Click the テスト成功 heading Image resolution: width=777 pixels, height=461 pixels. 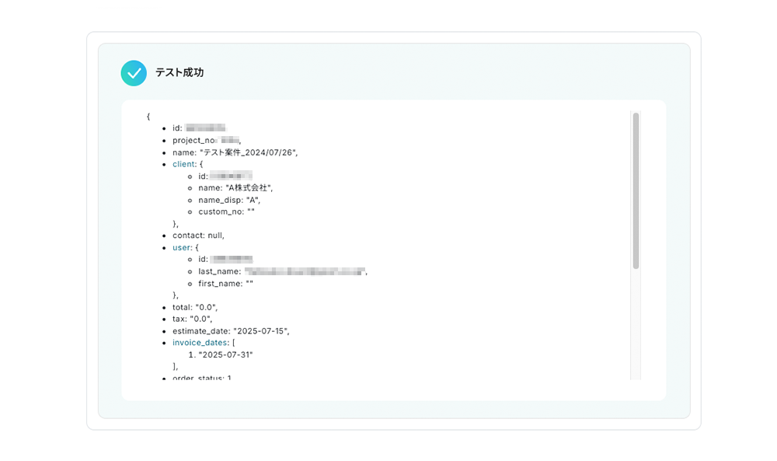point(179,72)
